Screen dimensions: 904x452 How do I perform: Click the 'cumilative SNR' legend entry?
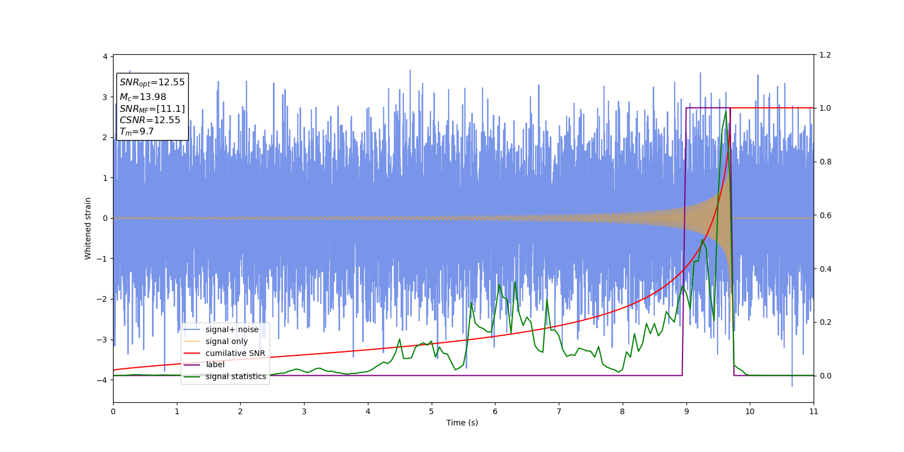pyautogui.click(x=235, y=353)
